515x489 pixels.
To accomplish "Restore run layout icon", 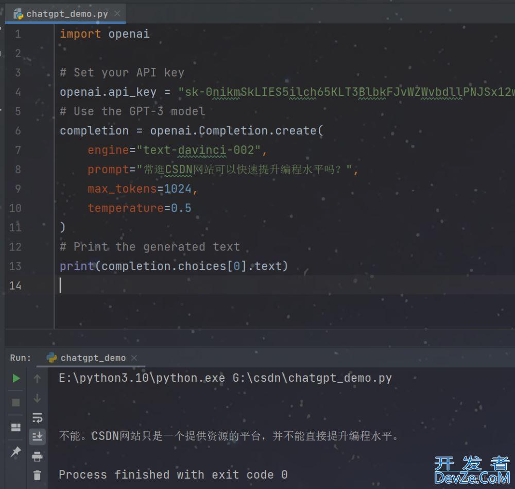I will tap(16, 427).
